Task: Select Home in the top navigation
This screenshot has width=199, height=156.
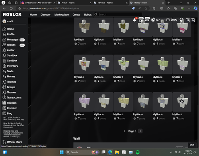Action: (x=33, y=14)
